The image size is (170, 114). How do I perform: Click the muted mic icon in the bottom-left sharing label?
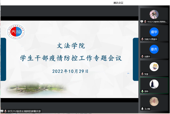pos(5,111)
